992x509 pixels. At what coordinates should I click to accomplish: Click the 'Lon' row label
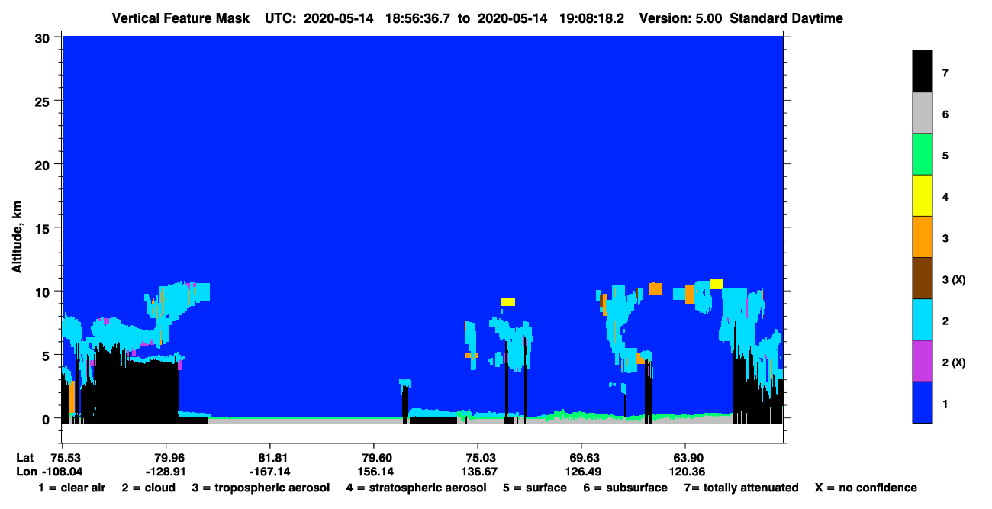[26, 472]
